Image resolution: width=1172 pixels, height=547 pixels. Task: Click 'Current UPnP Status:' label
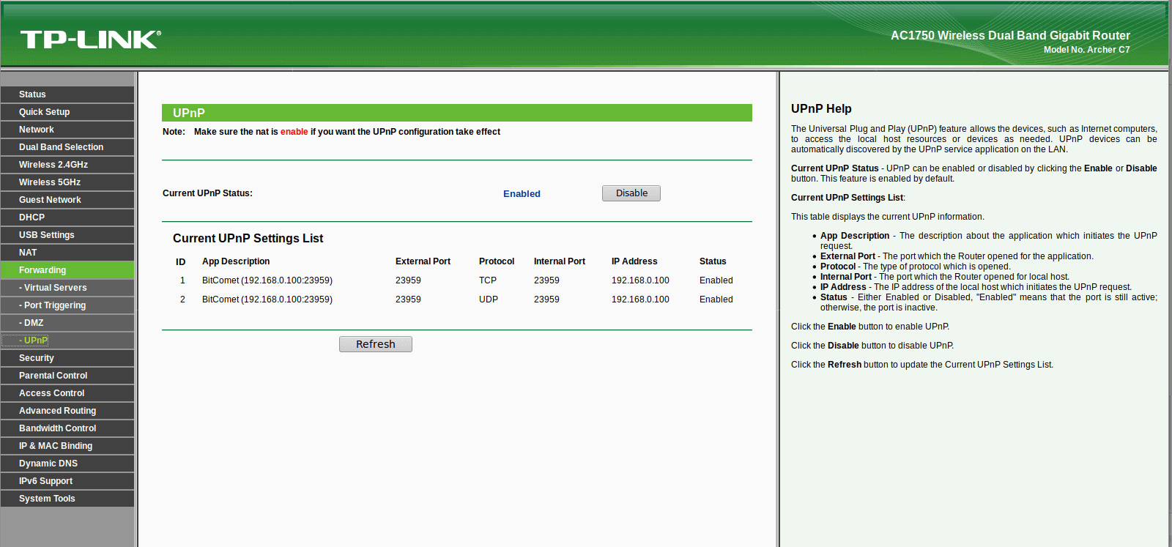coord(207,193)
